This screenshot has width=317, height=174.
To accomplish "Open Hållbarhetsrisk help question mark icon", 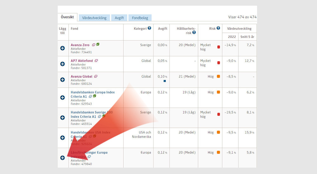I will point(194,32).
